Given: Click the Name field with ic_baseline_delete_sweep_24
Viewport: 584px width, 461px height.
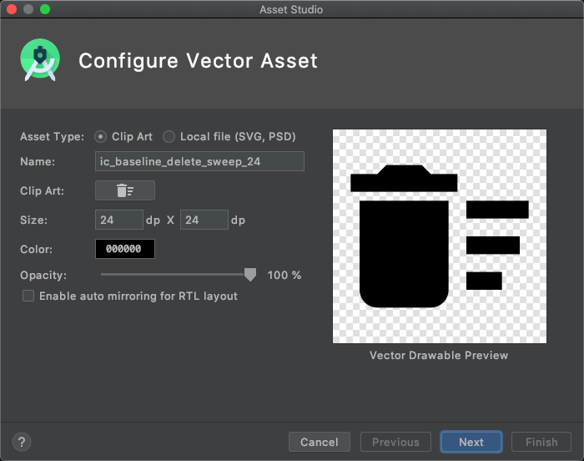Looking at the screenshot, I should tap(199, 161).
